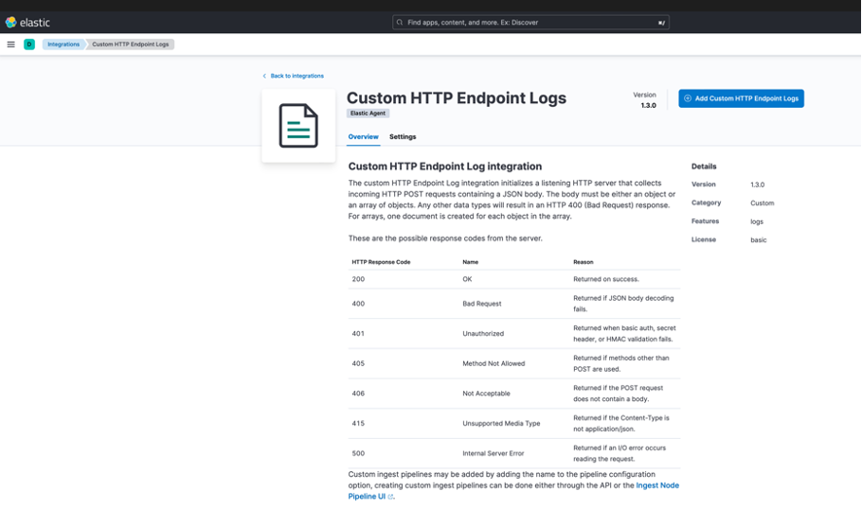Click the Integrations breadcrumb
This screenshot has height=509, width=862.
coord(63,44)
